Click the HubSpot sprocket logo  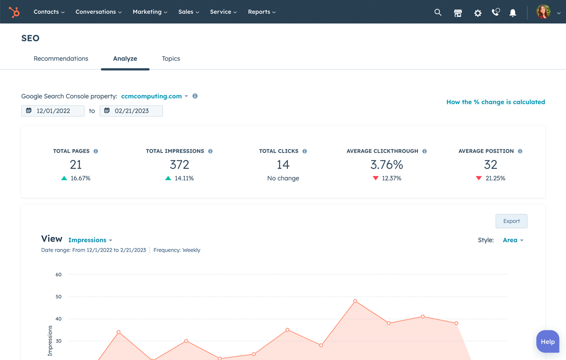pos(14,12)
